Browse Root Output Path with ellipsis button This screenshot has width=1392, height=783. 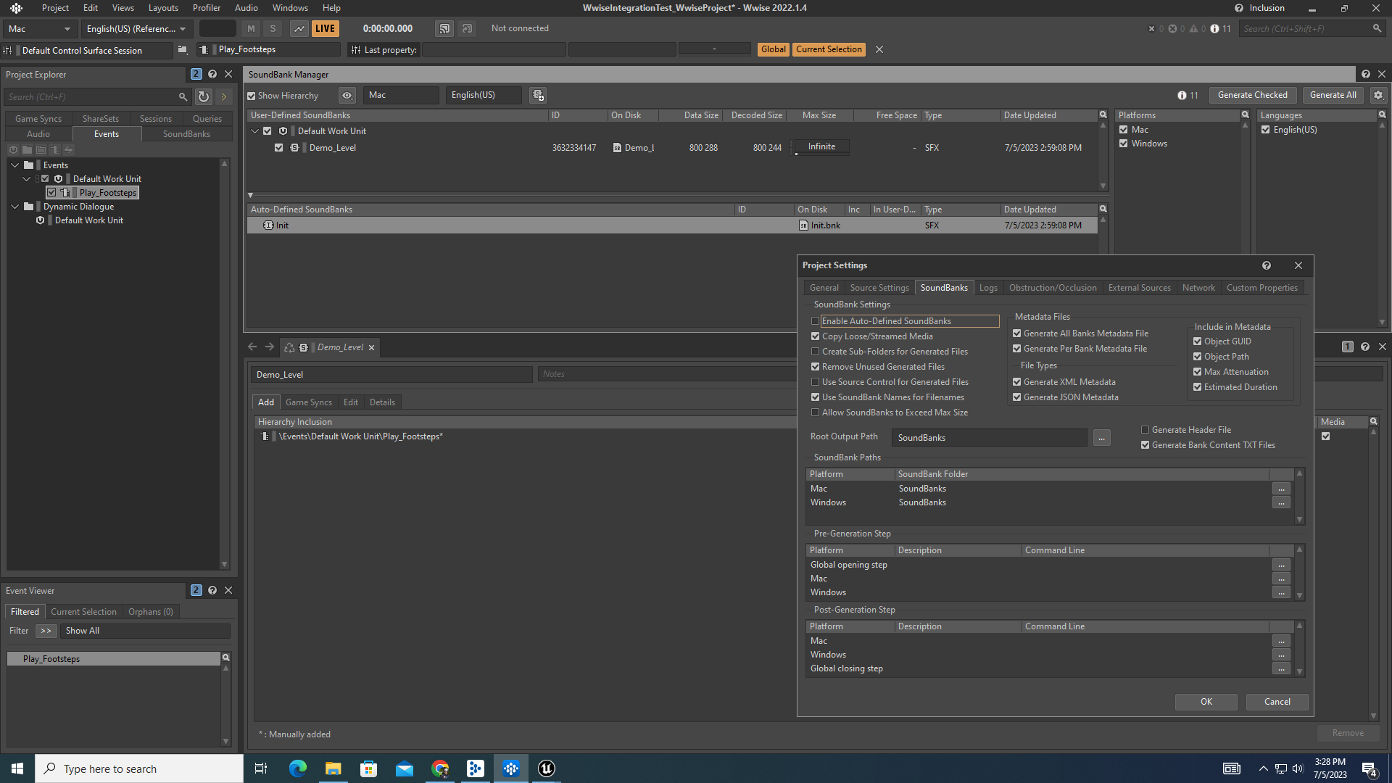tap(1101, 438)
